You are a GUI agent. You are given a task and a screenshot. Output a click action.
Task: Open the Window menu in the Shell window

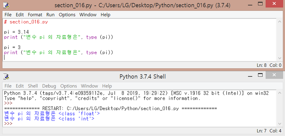pos(90,86)
